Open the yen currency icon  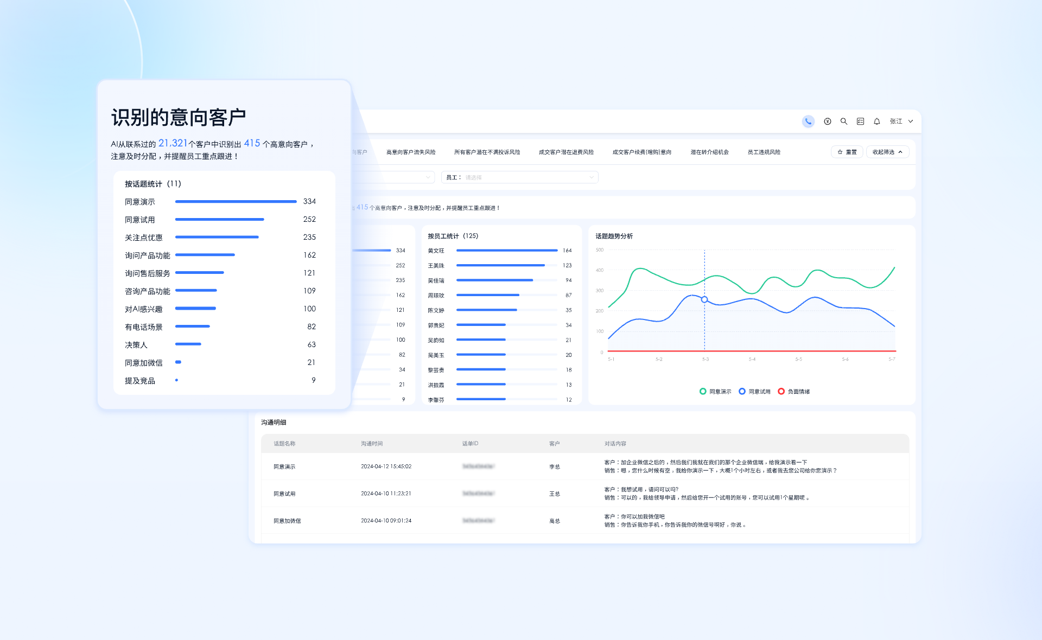pos(827,121)
